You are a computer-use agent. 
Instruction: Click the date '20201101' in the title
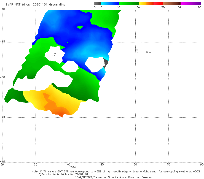pyautogui.click(x=40, y=4)
